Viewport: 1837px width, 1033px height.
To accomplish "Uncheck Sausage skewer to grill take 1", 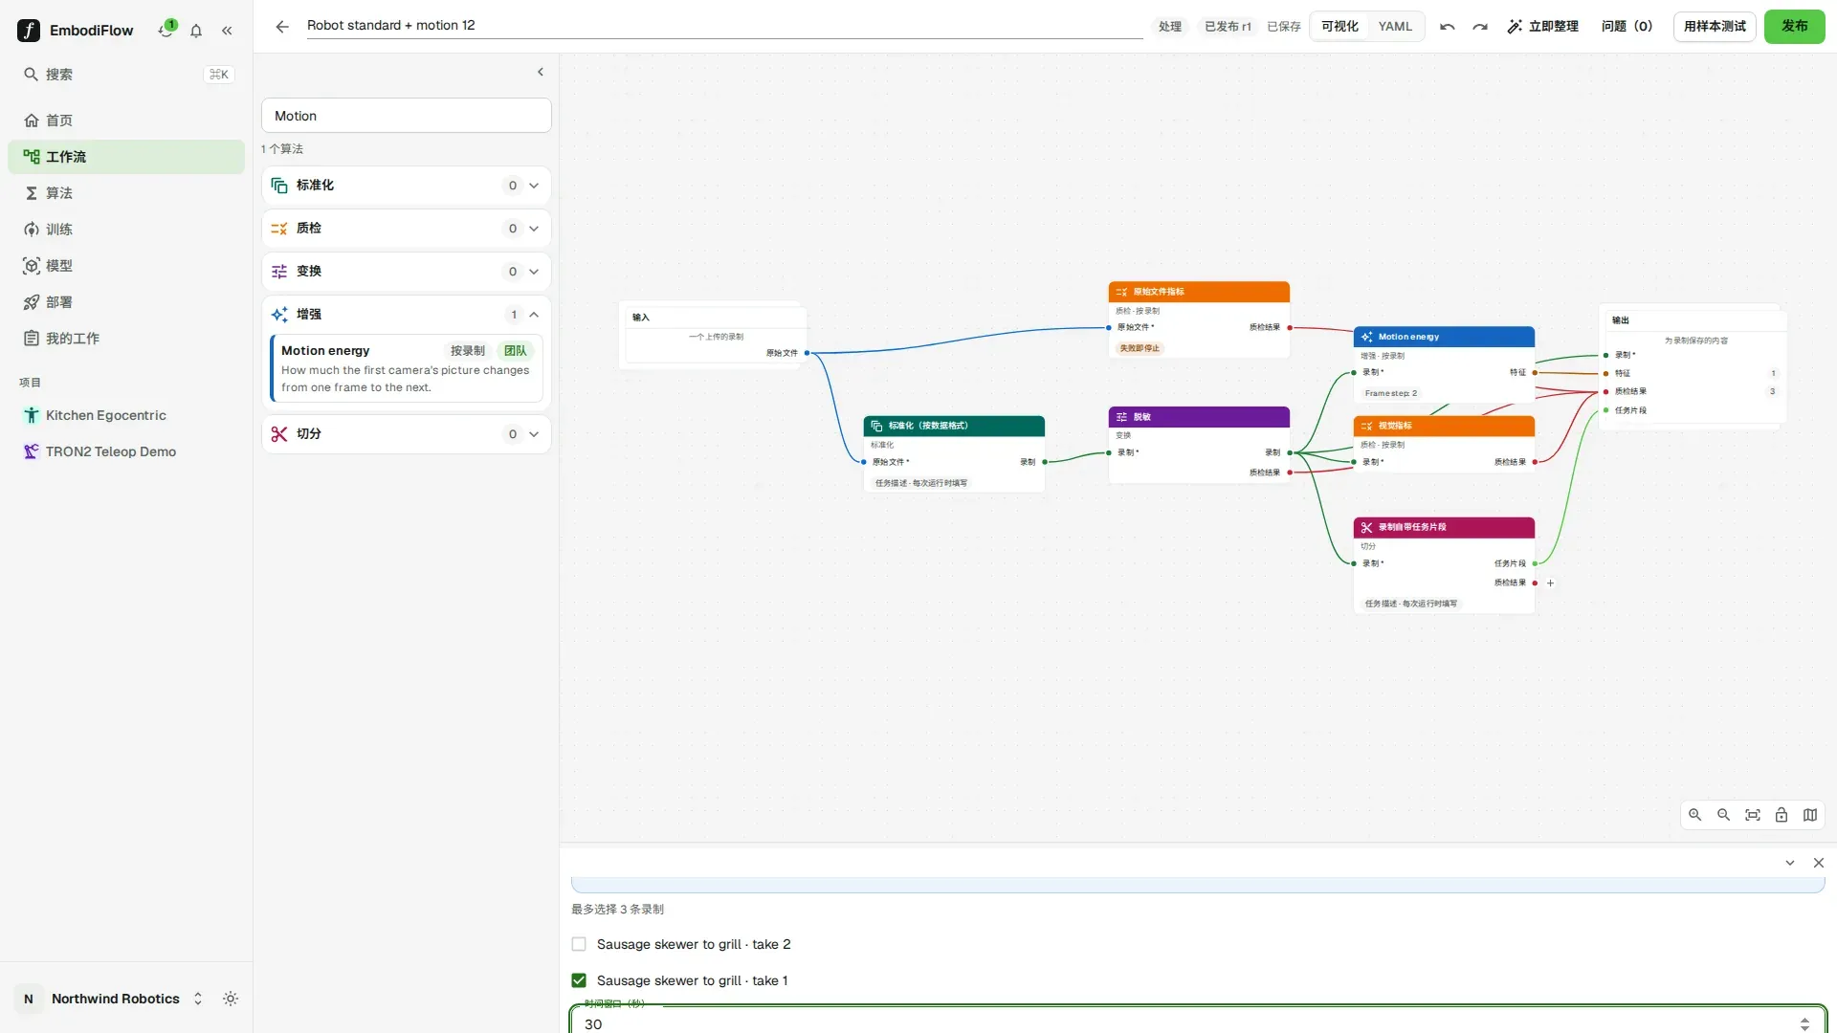I will [x=579, y=980].
